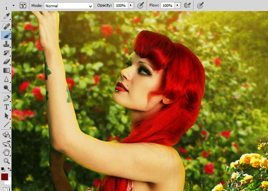The image size is (268, 191).
Task: Select the Eyedropper tool
Action: 7,16
